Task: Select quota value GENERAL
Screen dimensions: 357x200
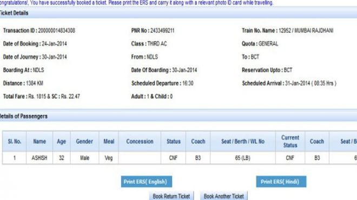Action: pos(268,44)
